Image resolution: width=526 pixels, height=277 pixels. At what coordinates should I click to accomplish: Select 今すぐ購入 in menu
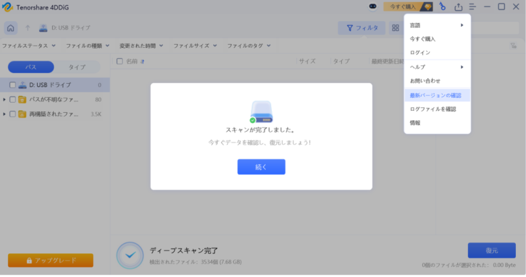point(437,39)
